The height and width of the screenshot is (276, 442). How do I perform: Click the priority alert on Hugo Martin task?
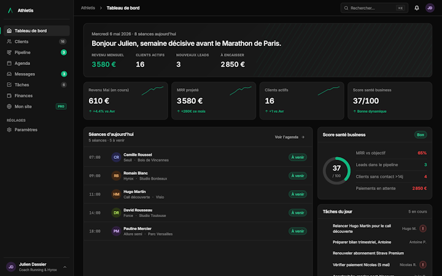pos(423,228)
